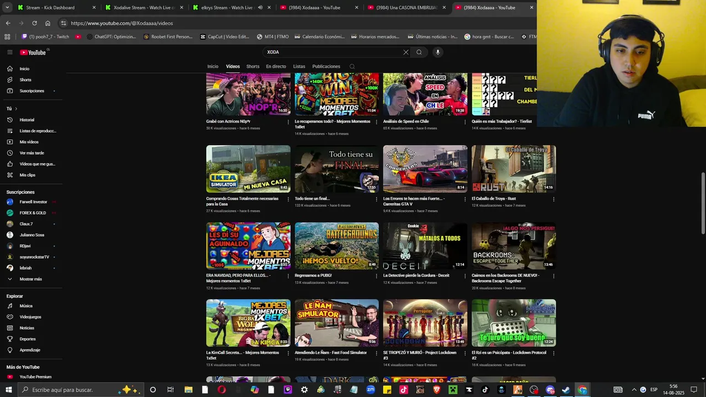Click the Windows Start button
The height and width of the screenshot is (397, 706).
pyautogui.click(x=9, y=390)
